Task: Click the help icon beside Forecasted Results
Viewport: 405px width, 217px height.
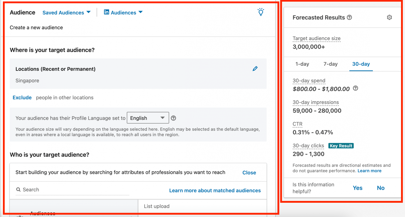Action: 349,17
